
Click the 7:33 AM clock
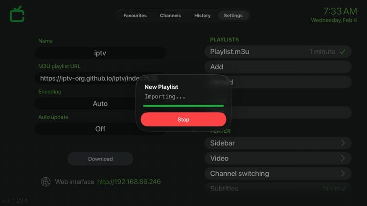click(340, 11)
